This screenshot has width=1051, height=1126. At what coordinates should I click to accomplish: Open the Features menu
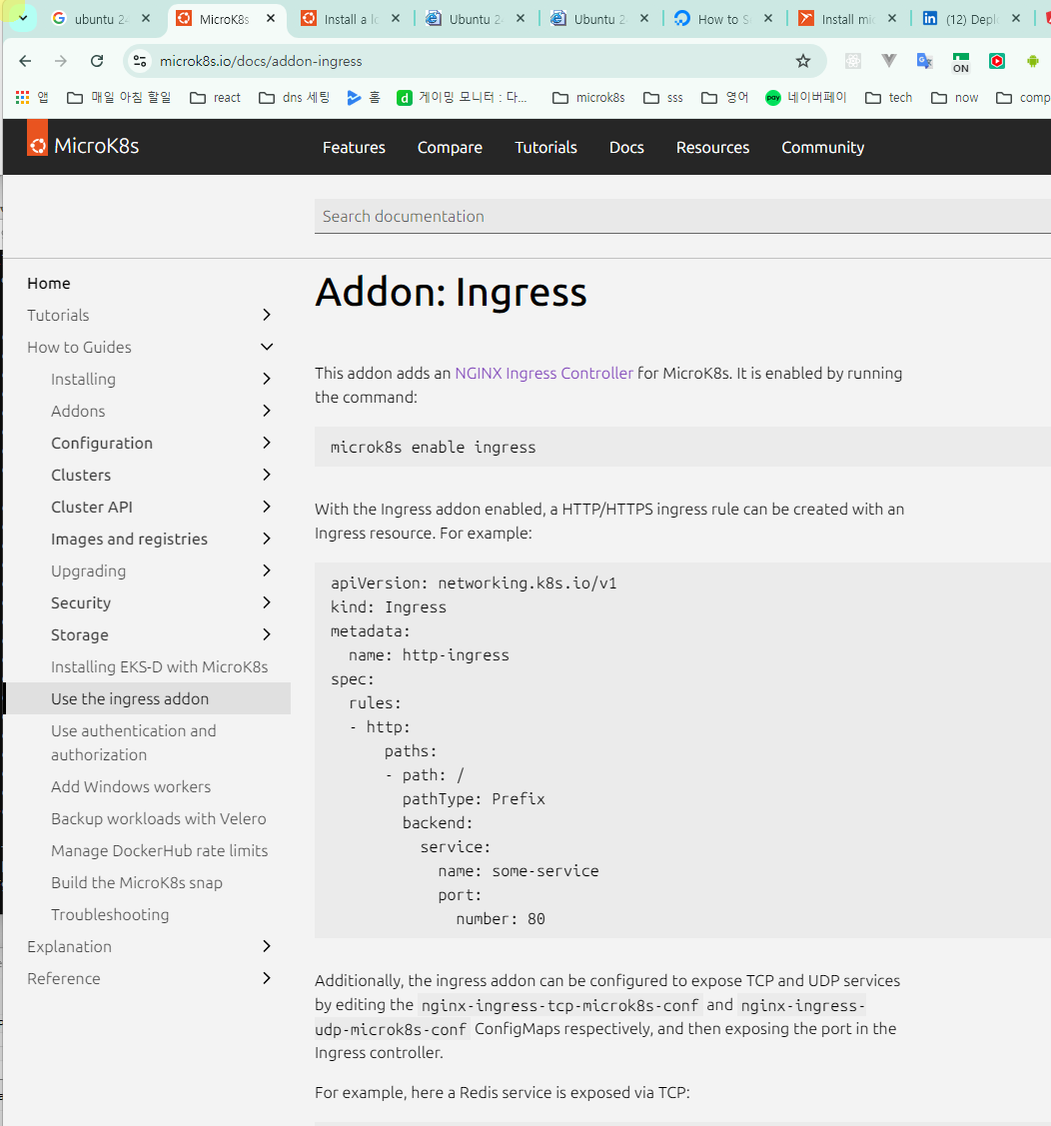tap(354, 147)
